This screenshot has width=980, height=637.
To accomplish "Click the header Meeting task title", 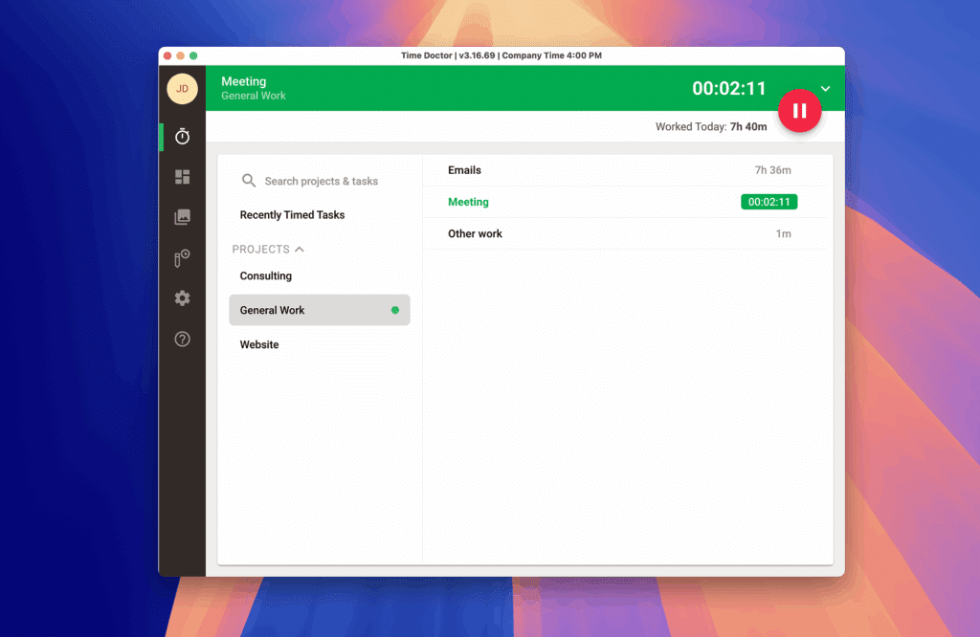I will coord(244,81).
